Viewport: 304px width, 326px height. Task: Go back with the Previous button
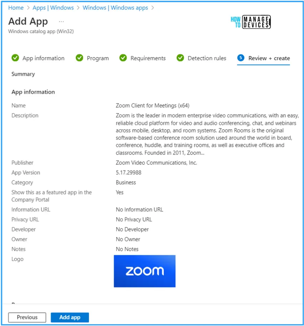click(x=27, y=317)
